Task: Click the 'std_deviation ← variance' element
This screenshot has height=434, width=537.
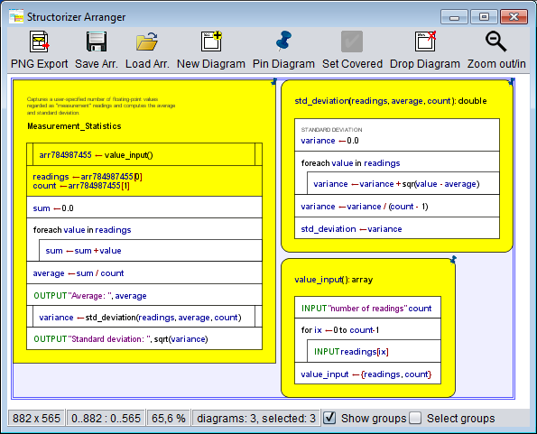Action: [x=397, y=228]
